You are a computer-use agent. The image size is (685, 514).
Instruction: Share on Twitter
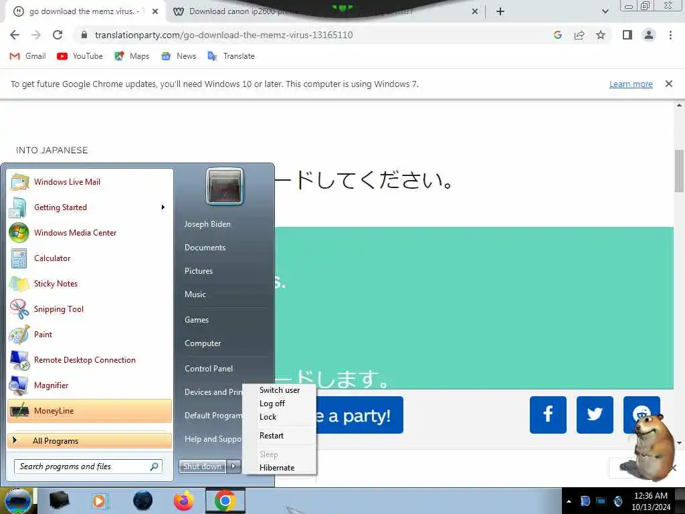[x=595, y=415]
